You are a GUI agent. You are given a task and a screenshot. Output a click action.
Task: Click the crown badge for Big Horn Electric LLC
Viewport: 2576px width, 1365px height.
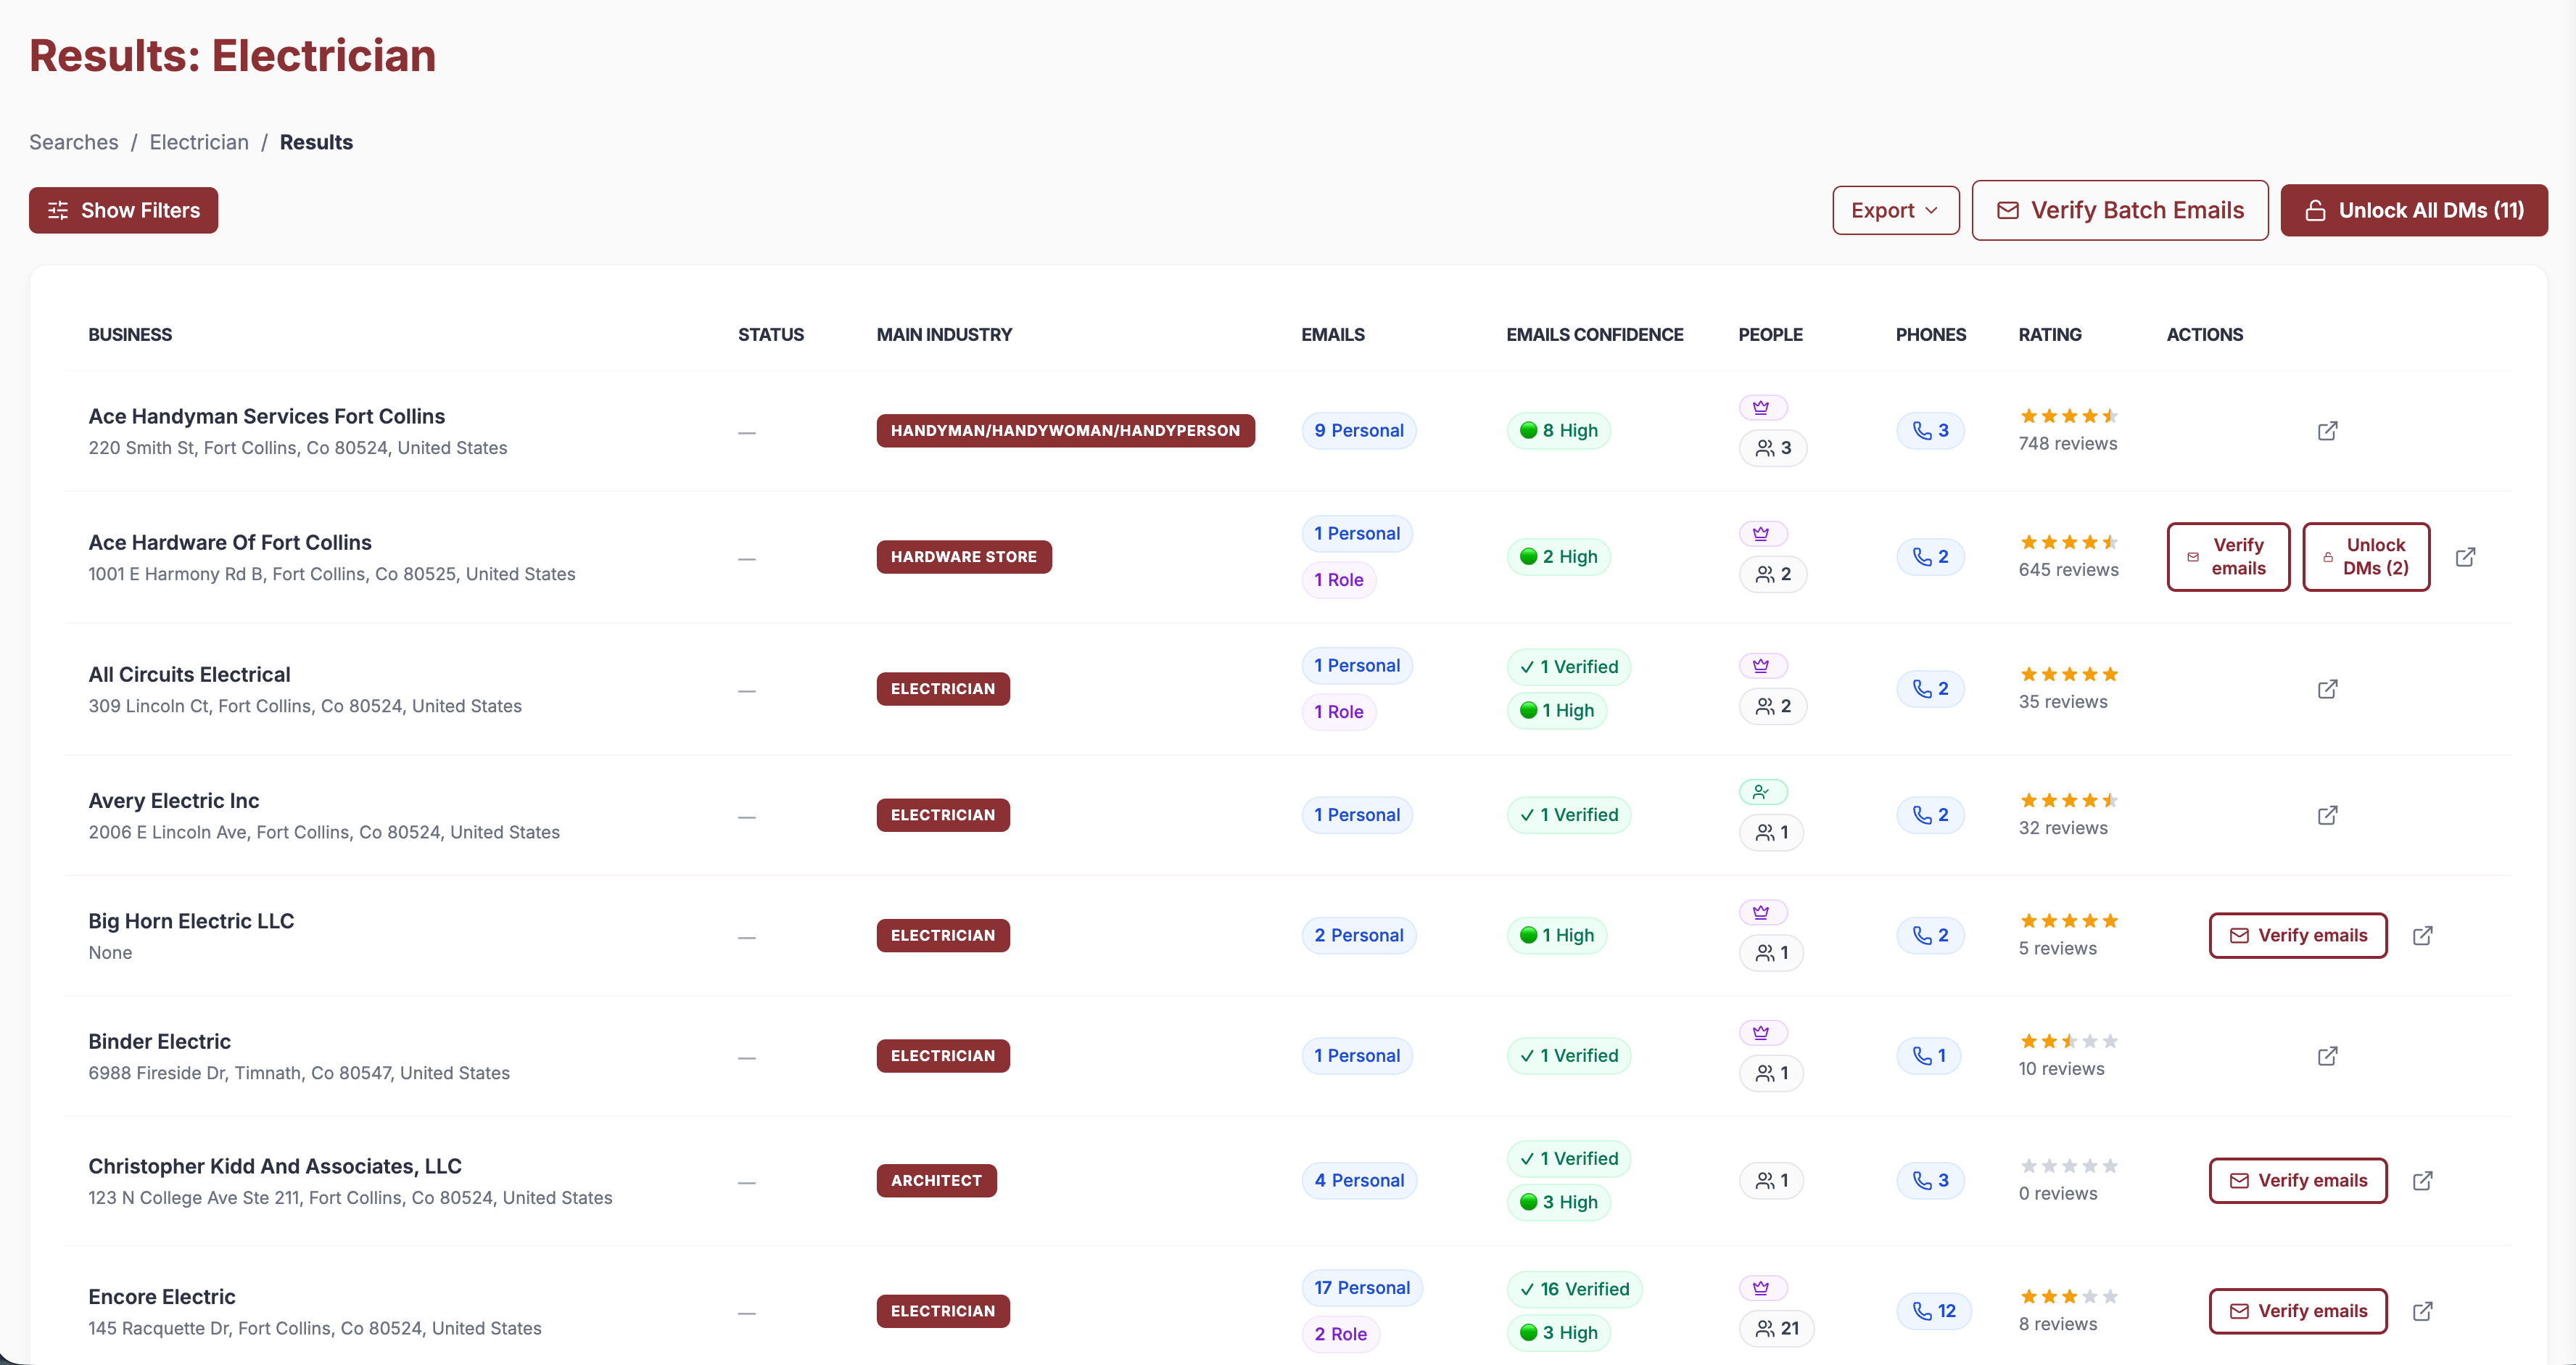click(1763, 911)
